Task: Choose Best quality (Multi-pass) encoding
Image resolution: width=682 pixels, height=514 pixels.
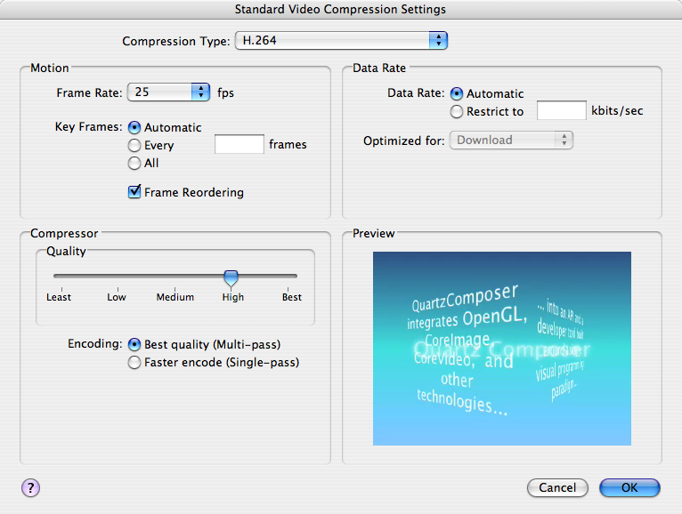Action: click(135, 344)
